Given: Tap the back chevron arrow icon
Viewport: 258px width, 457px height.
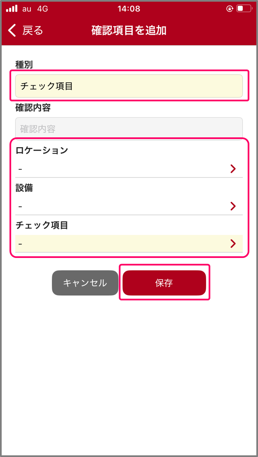Looking at the screenshot, I should coord(12,30).
